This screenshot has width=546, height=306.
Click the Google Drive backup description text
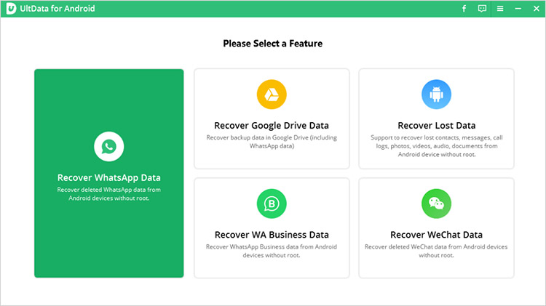tap(272, 142)
